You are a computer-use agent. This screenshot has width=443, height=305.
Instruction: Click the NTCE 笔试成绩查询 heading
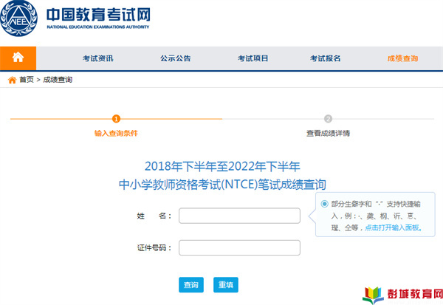[x=222, y=185]
